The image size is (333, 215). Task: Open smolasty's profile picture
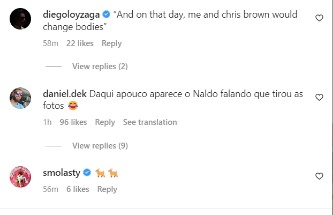pyautogui.click(x=20, y=176)
